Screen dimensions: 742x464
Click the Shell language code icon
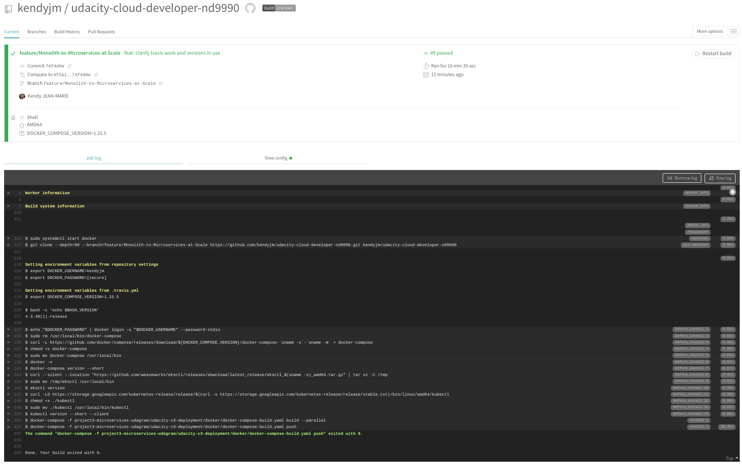(x=22, y=118)
